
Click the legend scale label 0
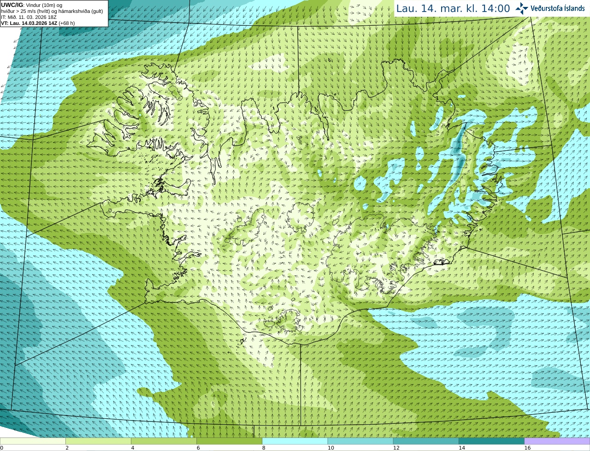1,448
